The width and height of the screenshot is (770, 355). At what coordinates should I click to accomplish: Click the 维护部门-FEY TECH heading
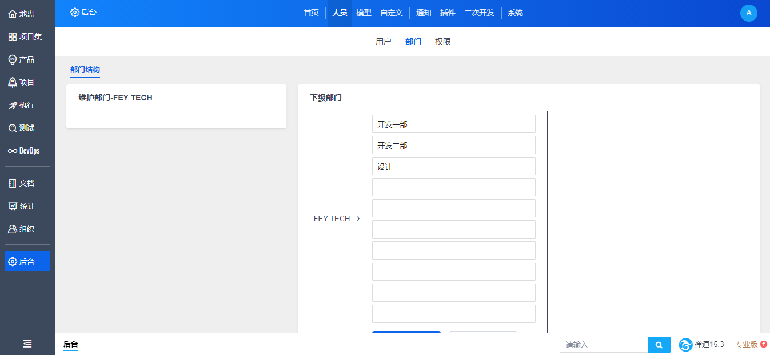point(115,98)
